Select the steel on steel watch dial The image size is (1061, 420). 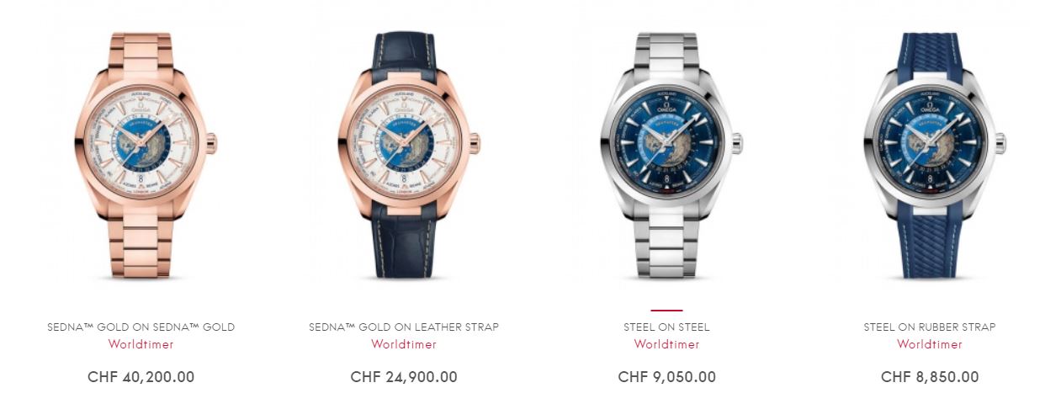[666, 142]
